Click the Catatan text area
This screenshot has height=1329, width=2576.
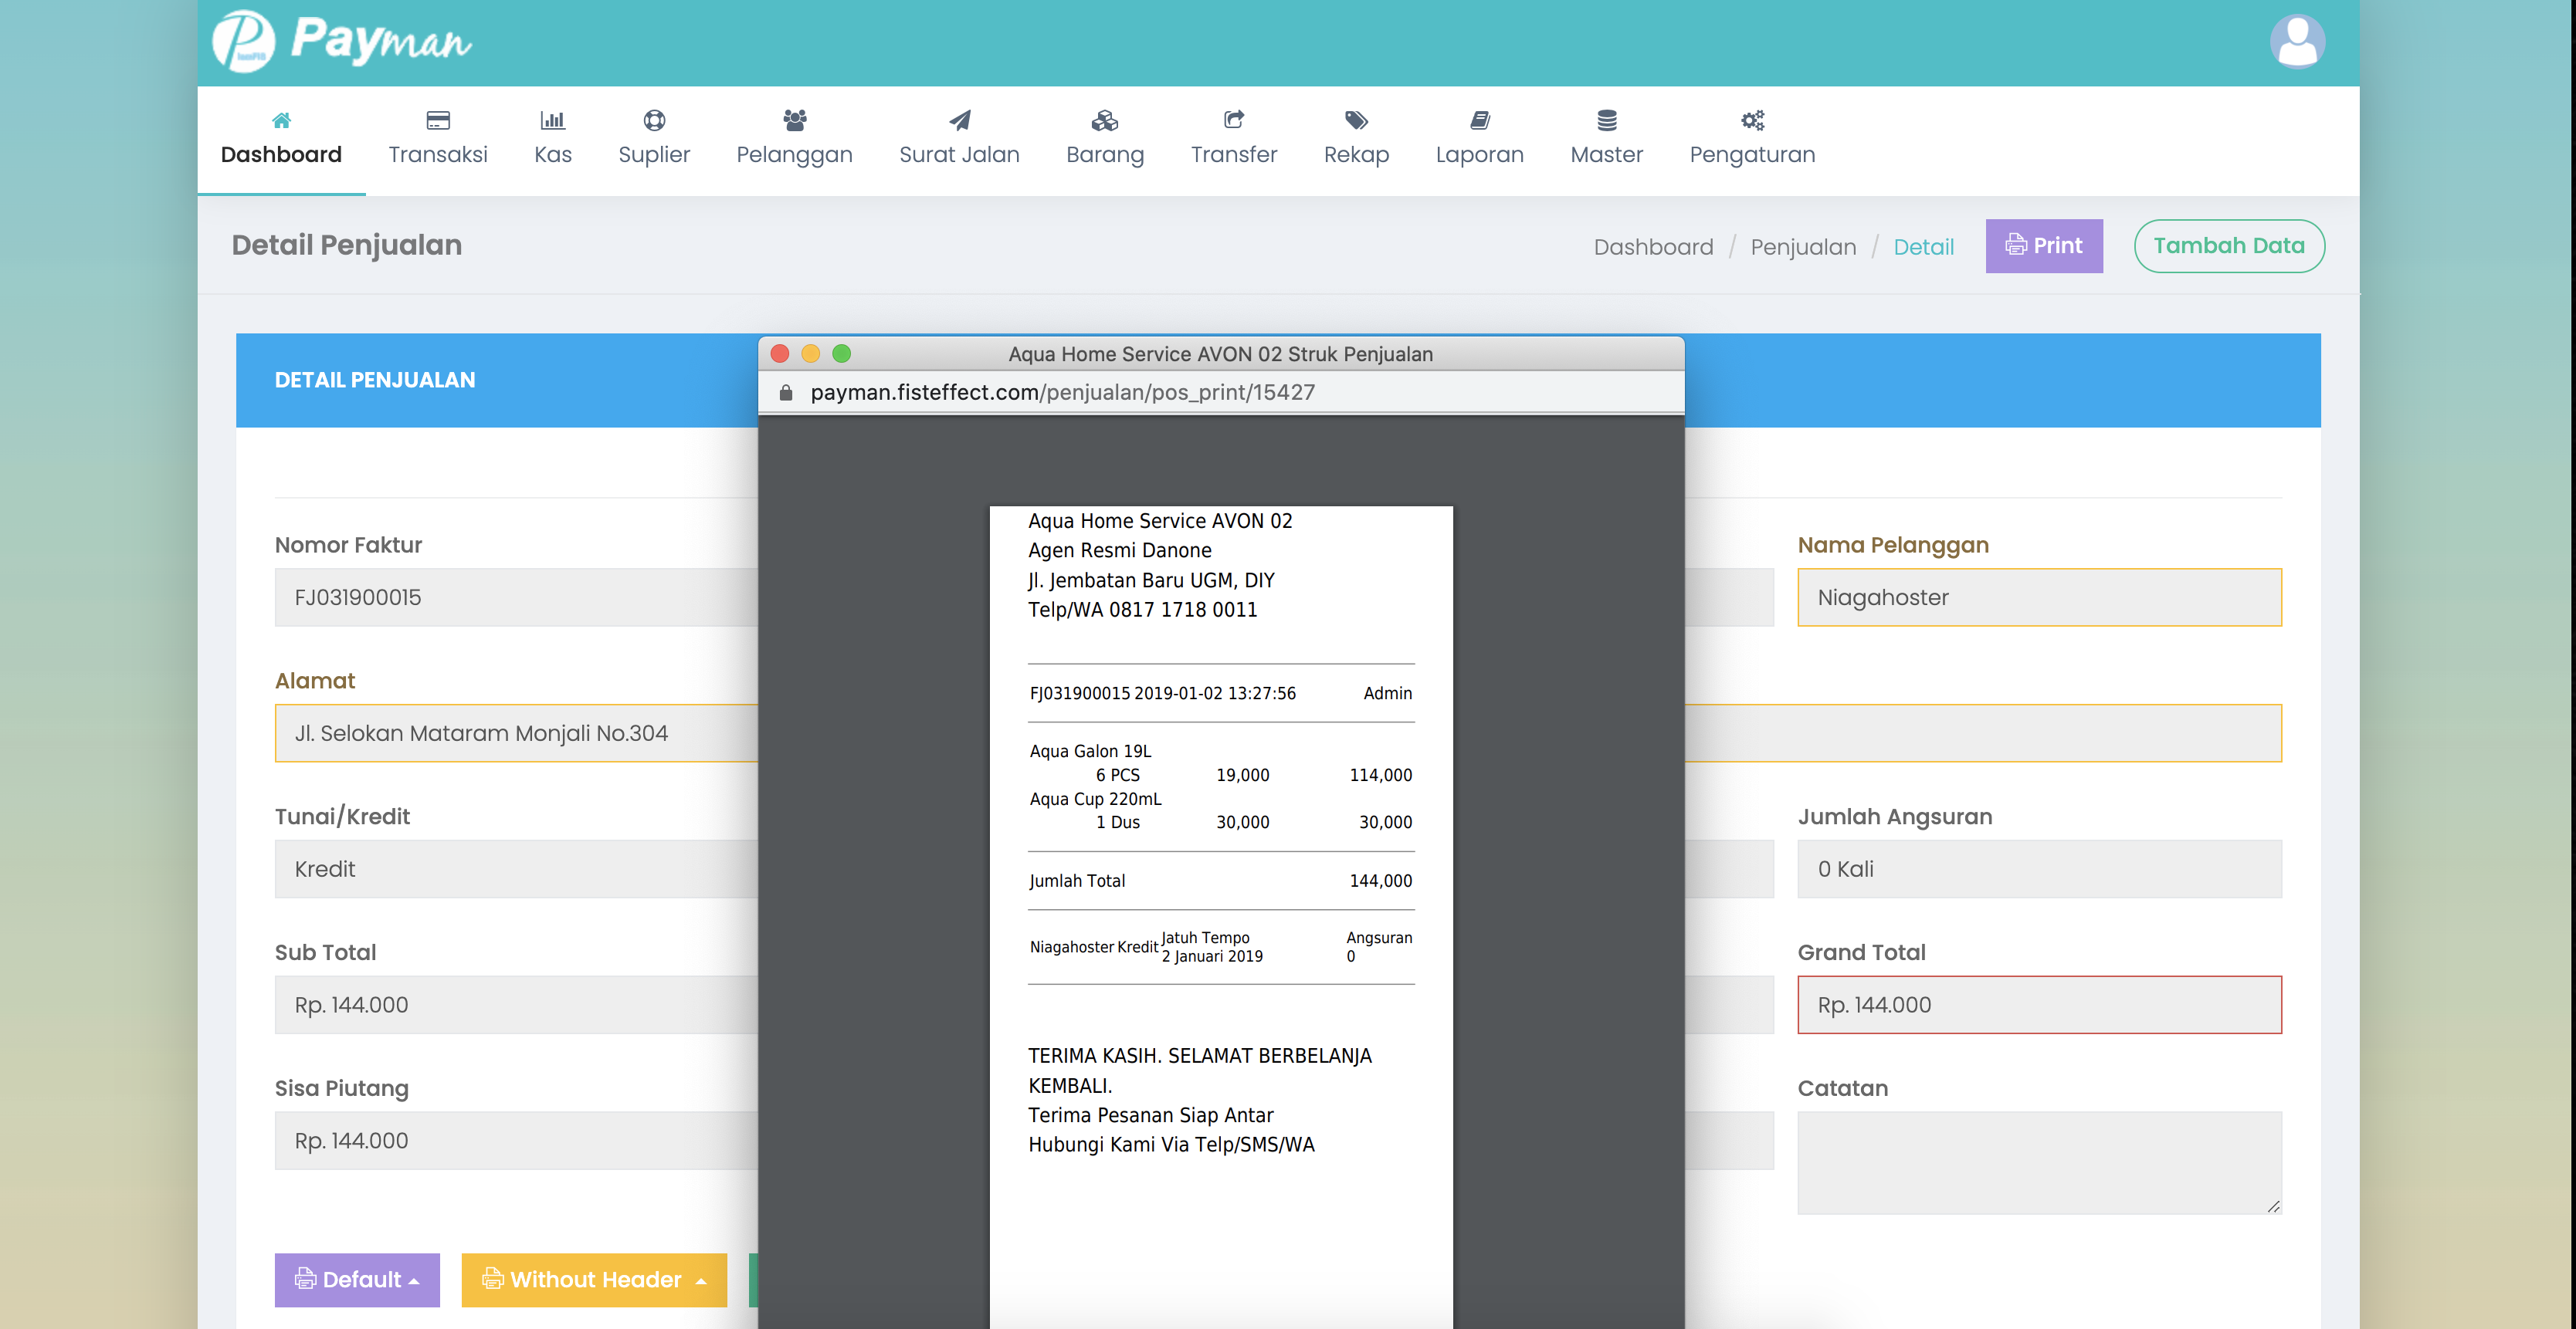coord(2038,1161)
